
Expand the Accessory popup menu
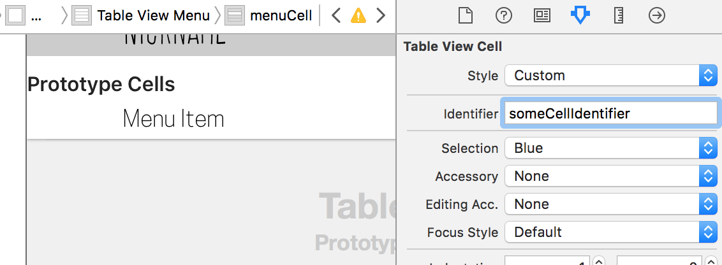point(611,176)
